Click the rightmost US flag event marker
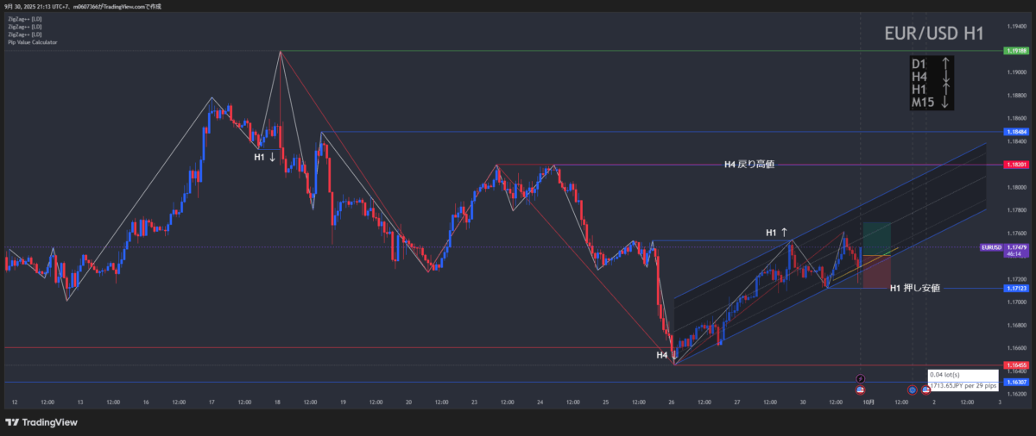The width and height of the screenshot is (1036, 436). point(925,389)
